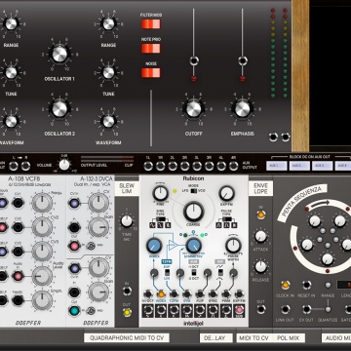Click the teal Out jack on A-132-3 DVCA
This screenshot has height=351, width=351.
click(74, 311)
